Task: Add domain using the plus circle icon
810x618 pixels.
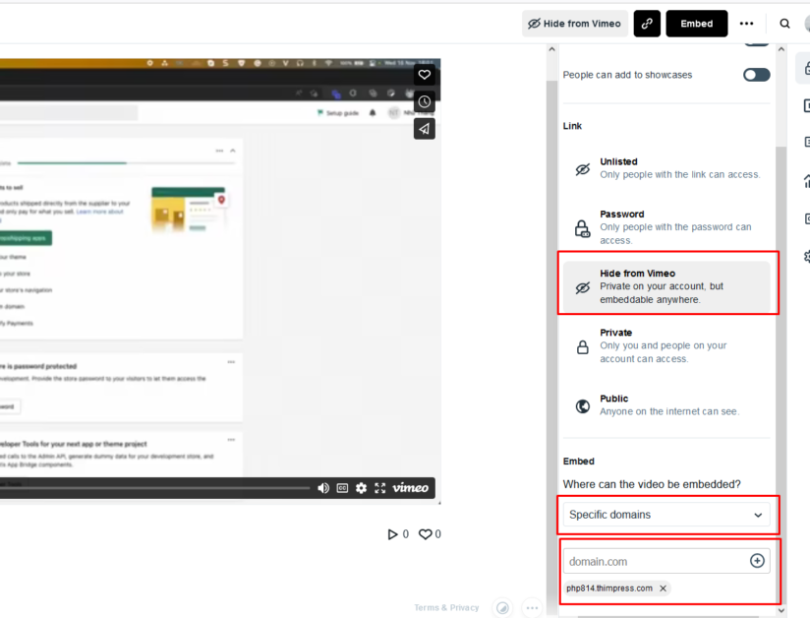Action: (x=757, y=561)
